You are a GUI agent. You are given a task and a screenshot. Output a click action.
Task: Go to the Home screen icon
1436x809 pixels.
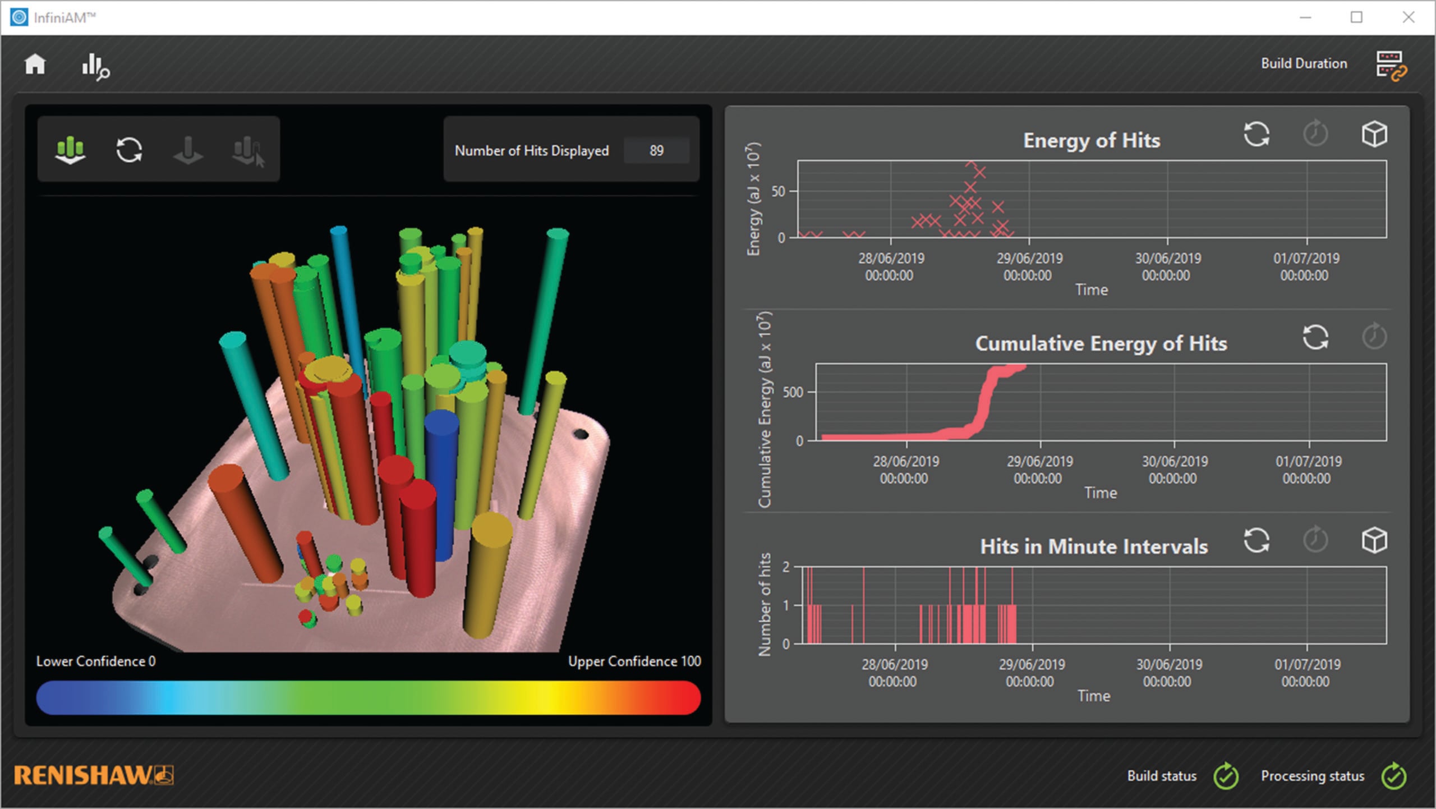coord(35,65)
